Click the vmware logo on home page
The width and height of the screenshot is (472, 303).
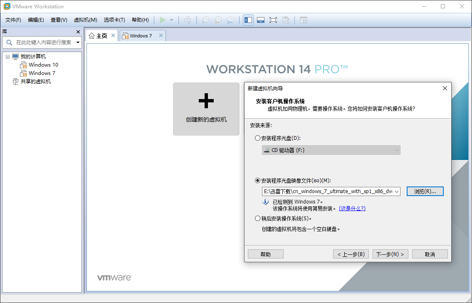tap(114, 277)
